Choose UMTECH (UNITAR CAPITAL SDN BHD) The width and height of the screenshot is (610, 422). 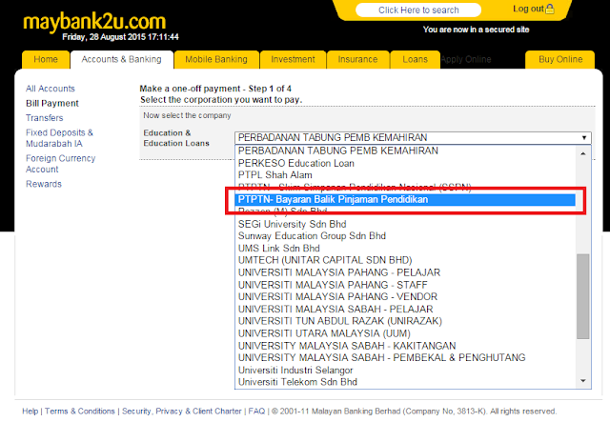click(x=405, y=260)
